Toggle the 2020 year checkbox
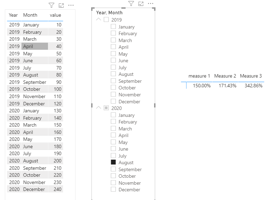Viewport: 272px width, 200px height. point(106,108)
